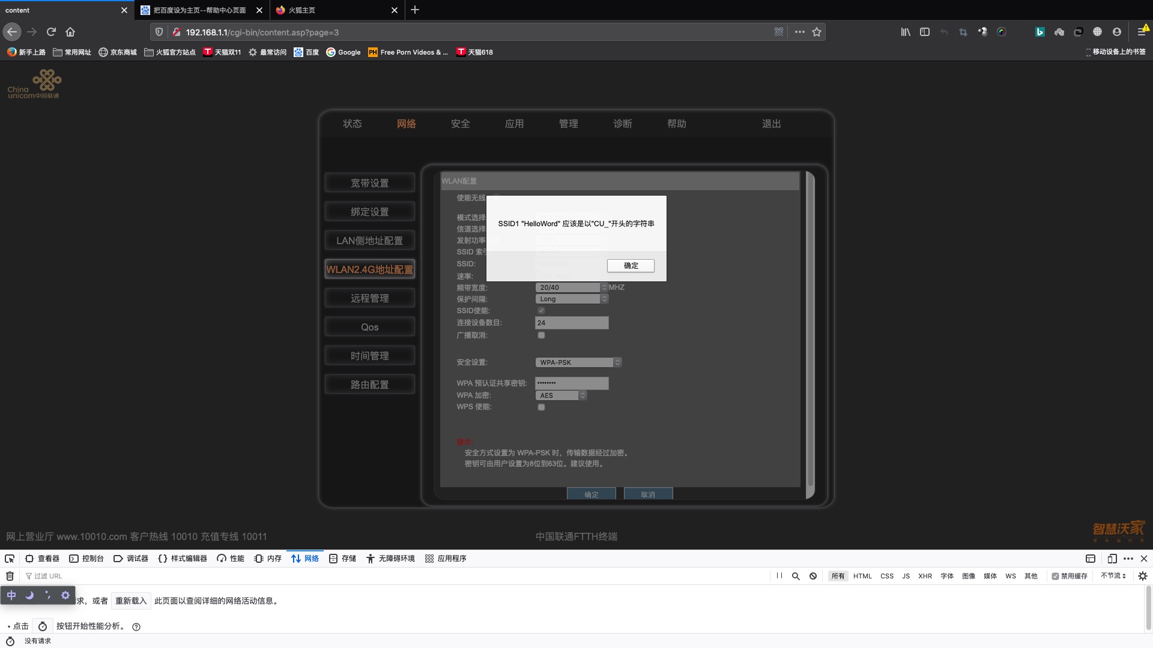Open network panel settings gear
Viewport: 1153px width, 648px height.
pyautogui.click(x=1142, y=576)
